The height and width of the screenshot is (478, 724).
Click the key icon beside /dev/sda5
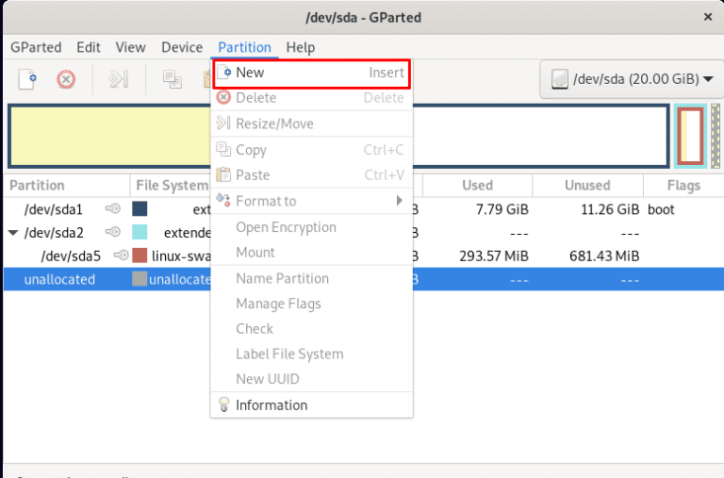(x=121, y=256)
